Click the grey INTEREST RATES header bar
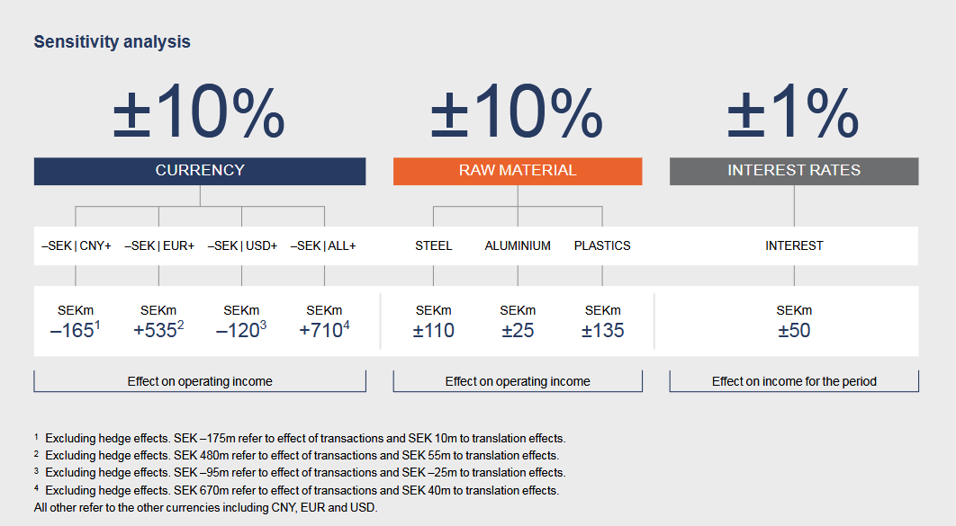 point(794,171)
